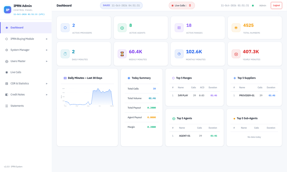Click the Active Providers hexagon icon
The width and height of the screenshot is (287, 172).
click(x=65, y=28)
